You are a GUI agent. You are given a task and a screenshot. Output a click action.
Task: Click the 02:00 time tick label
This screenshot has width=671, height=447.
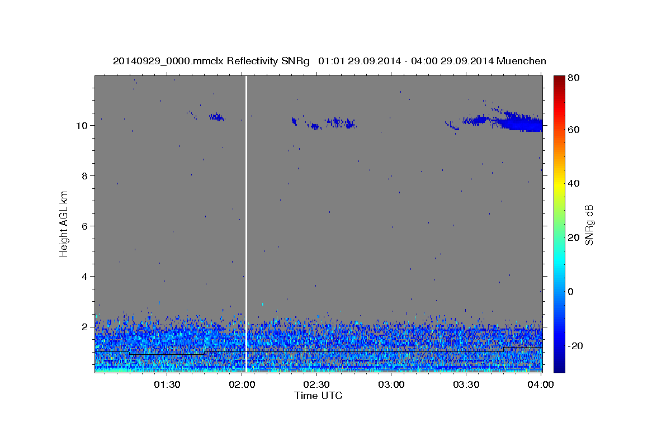(x=242, y=384)
